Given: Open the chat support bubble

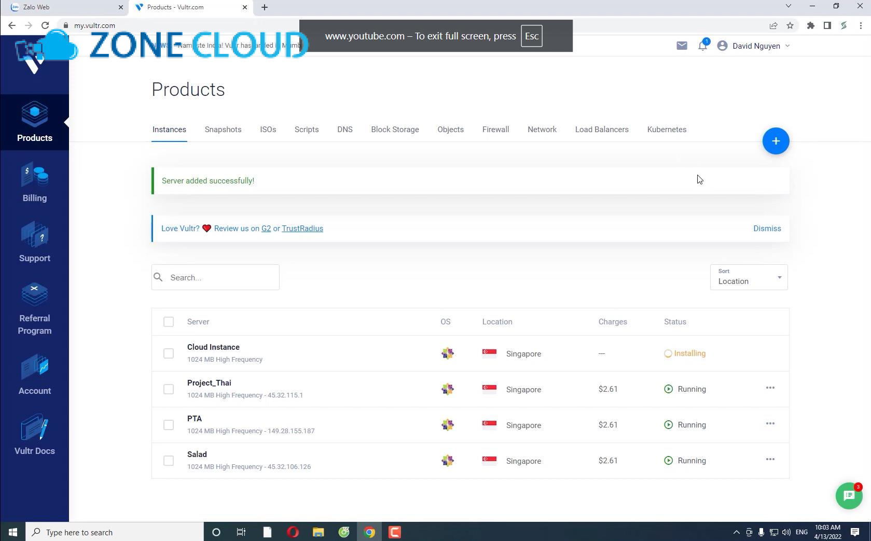Looking at the screenshot, I should pyautogui.click(x=848, y=495).
